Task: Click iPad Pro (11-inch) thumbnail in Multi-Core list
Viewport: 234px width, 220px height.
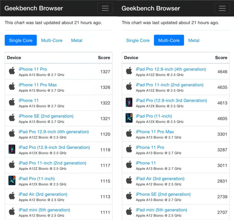Action: pyautogui.click(x=129, y=118)
